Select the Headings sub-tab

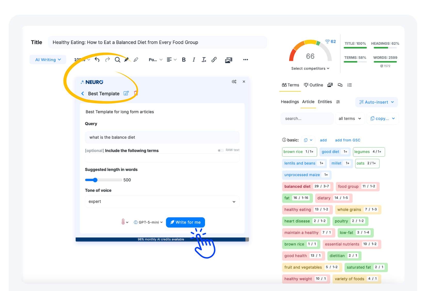tap(290, 102)
